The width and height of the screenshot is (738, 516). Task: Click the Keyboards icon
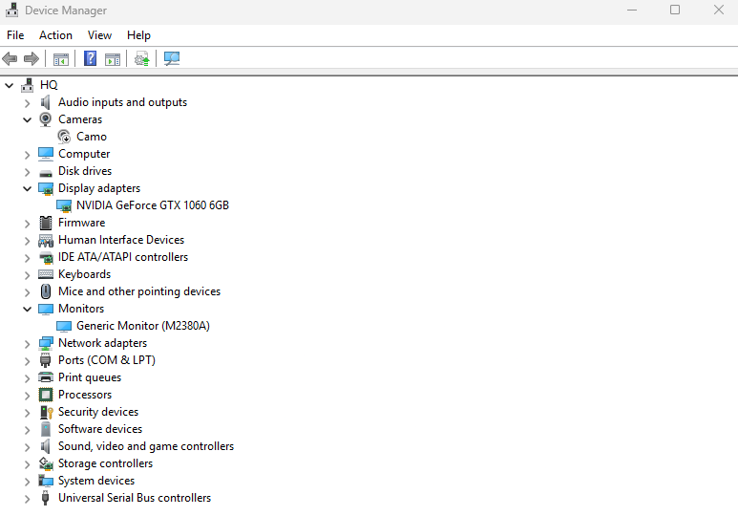coord(46,274)
